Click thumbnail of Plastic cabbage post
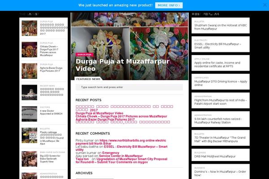 click(x=29, y=135)
